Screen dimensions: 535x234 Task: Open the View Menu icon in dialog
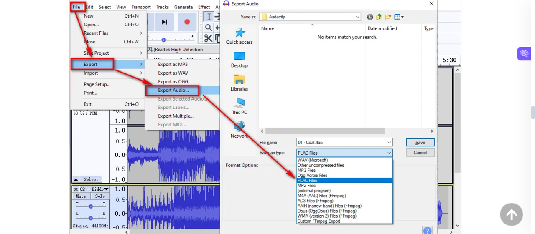399,17
